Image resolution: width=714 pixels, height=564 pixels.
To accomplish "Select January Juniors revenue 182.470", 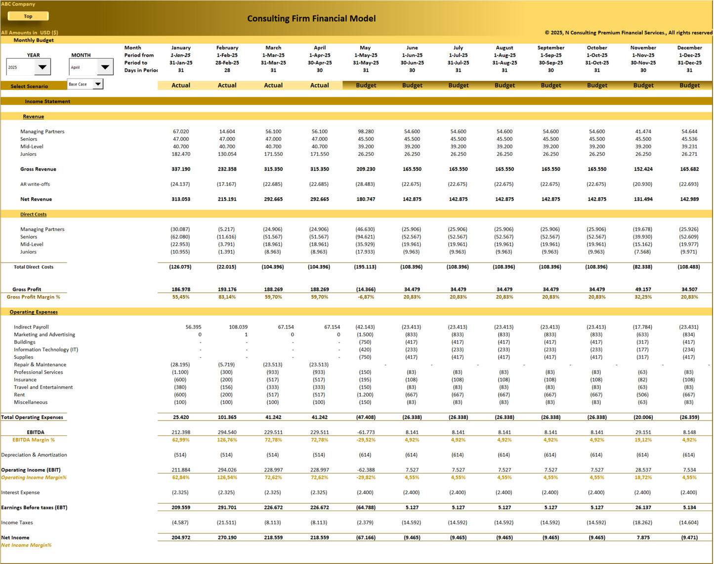I will pos(181,154).
